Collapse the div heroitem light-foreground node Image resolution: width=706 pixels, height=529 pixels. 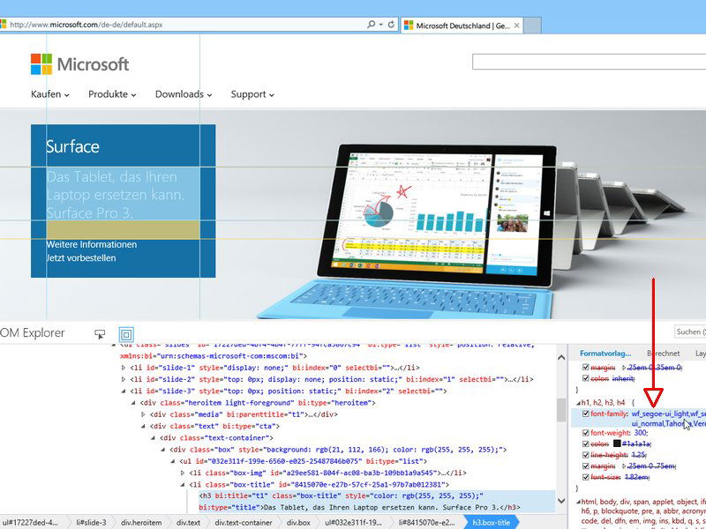(134, 403)
